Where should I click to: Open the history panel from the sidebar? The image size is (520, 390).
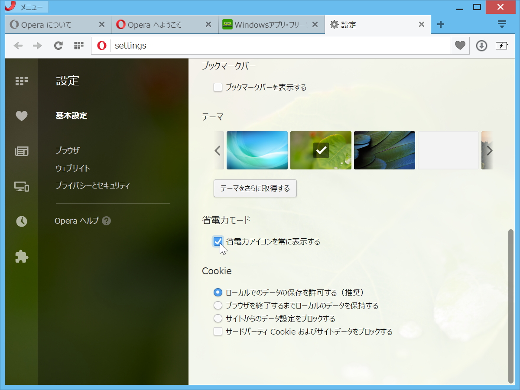click(22, 221)
